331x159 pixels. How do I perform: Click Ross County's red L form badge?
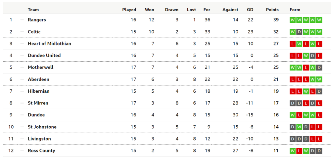click(x=299, y=151)
